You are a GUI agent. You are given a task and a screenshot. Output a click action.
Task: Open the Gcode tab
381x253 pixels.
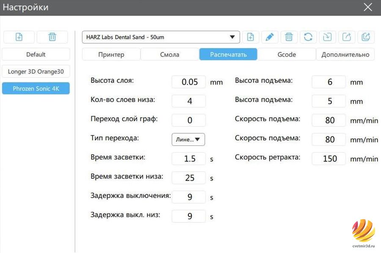click(x=287, y=55)
